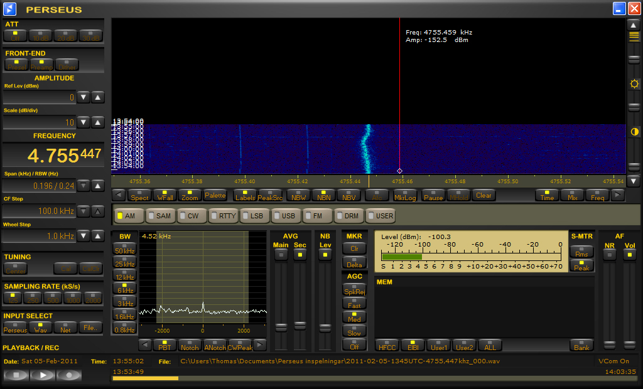Click the stop playback button
Viewport: 643px width, 389px height.
tap(16, 375)
